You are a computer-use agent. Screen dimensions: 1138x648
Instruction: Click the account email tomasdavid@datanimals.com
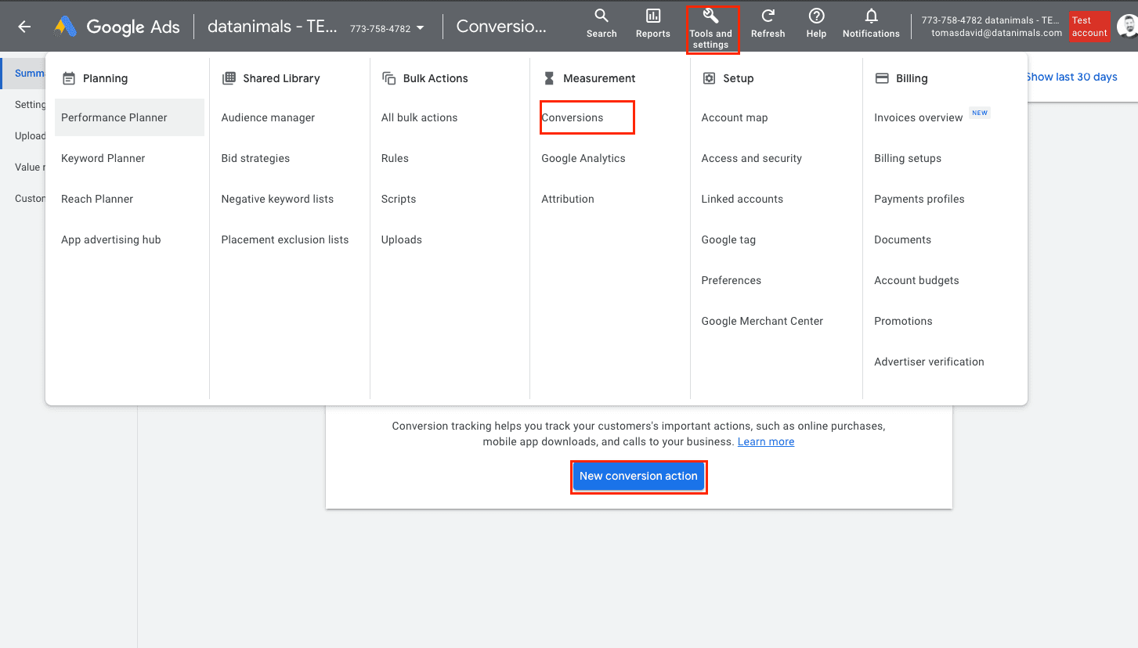click(x=996, y=33)
